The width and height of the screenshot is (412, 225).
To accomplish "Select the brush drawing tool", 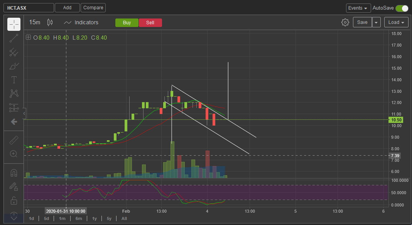I will pos(14,66).
